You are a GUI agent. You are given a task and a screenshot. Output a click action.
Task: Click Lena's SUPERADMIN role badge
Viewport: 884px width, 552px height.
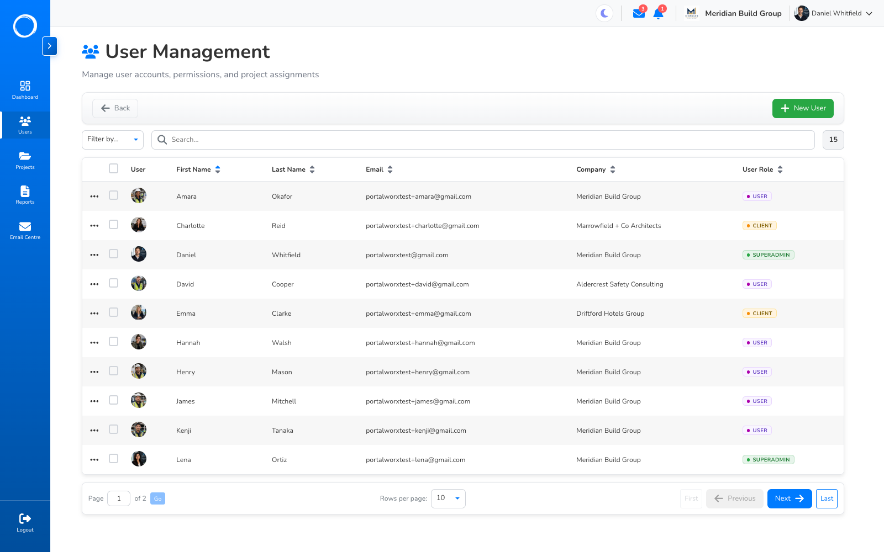click(x=769, y=460)
